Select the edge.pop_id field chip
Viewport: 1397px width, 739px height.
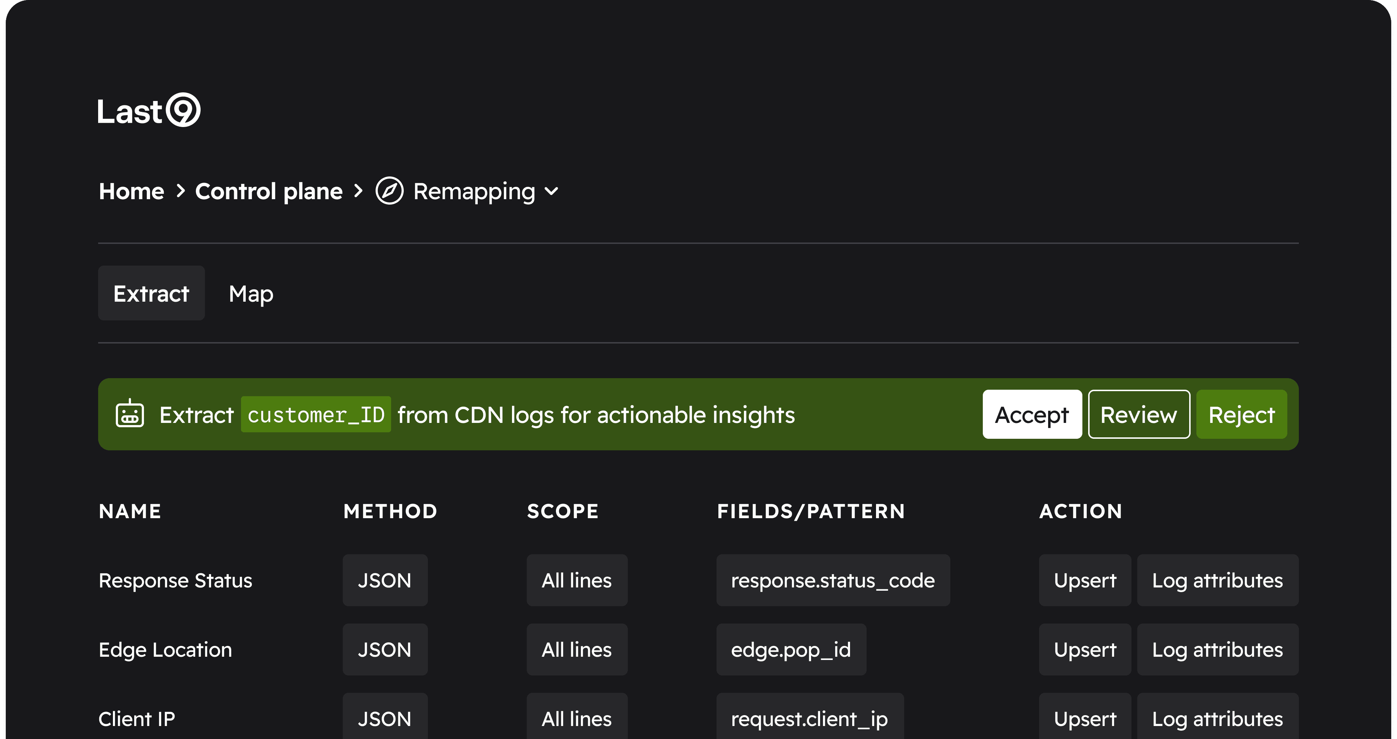(x=791, y=650)
